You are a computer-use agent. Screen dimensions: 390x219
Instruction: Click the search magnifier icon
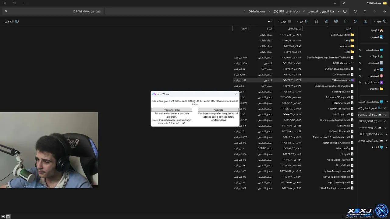[x=6, y=11]
